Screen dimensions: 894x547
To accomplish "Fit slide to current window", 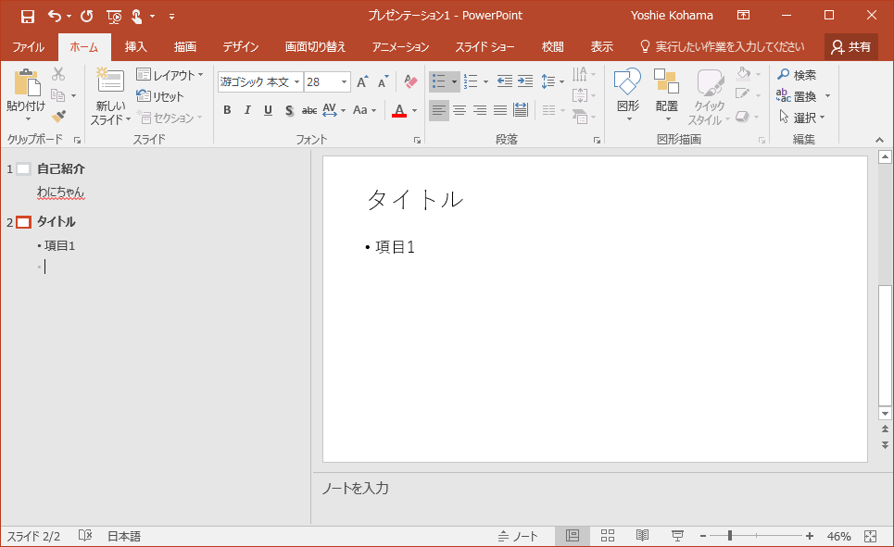I will coord(870,536).
